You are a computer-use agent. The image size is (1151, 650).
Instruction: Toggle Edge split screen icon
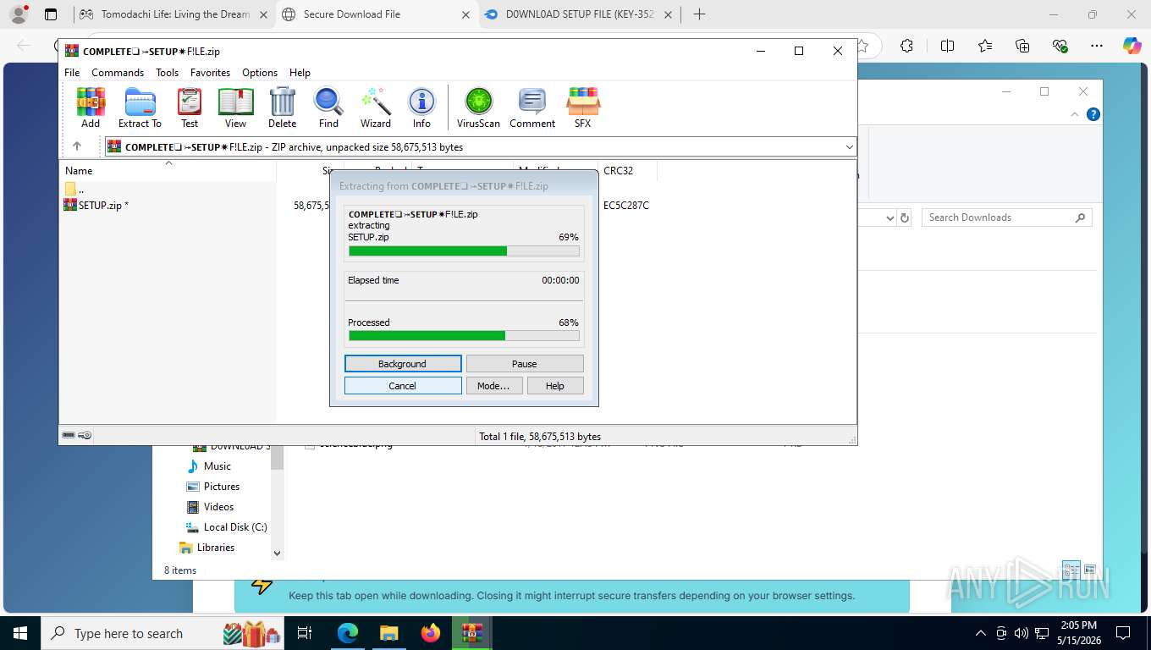[x=947, y=46]
